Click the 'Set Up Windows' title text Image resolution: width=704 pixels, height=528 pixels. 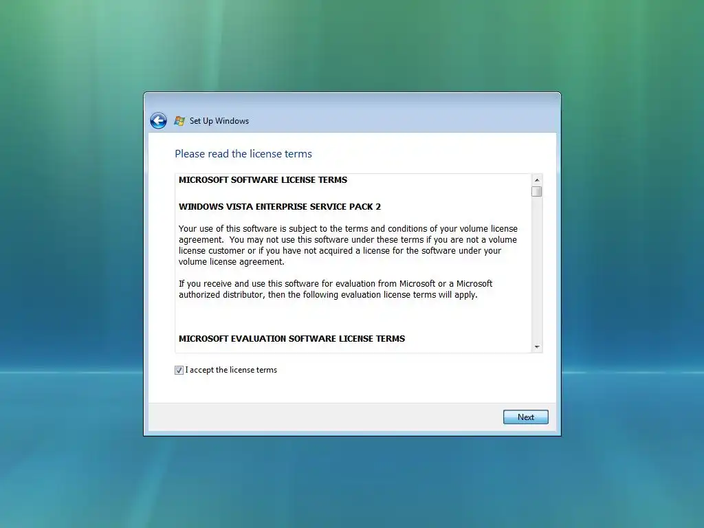coord(219,121)
